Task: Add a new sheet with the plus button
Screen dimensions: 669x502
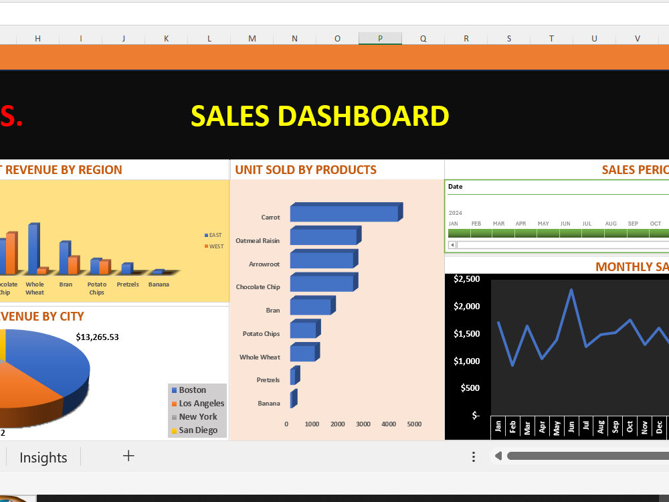Action: click(x=128, y=456)
